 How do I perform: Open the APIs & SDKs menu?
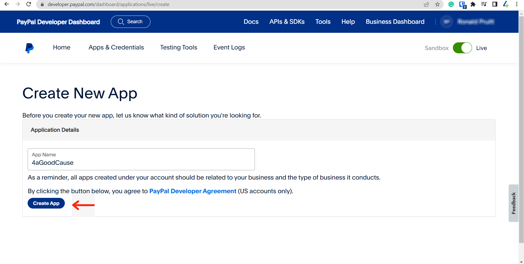pyautogui.click(x=287, y=22)
